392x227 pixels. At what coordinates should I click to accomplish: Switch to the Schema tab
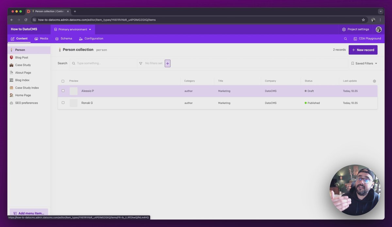(x=64, y=39)
